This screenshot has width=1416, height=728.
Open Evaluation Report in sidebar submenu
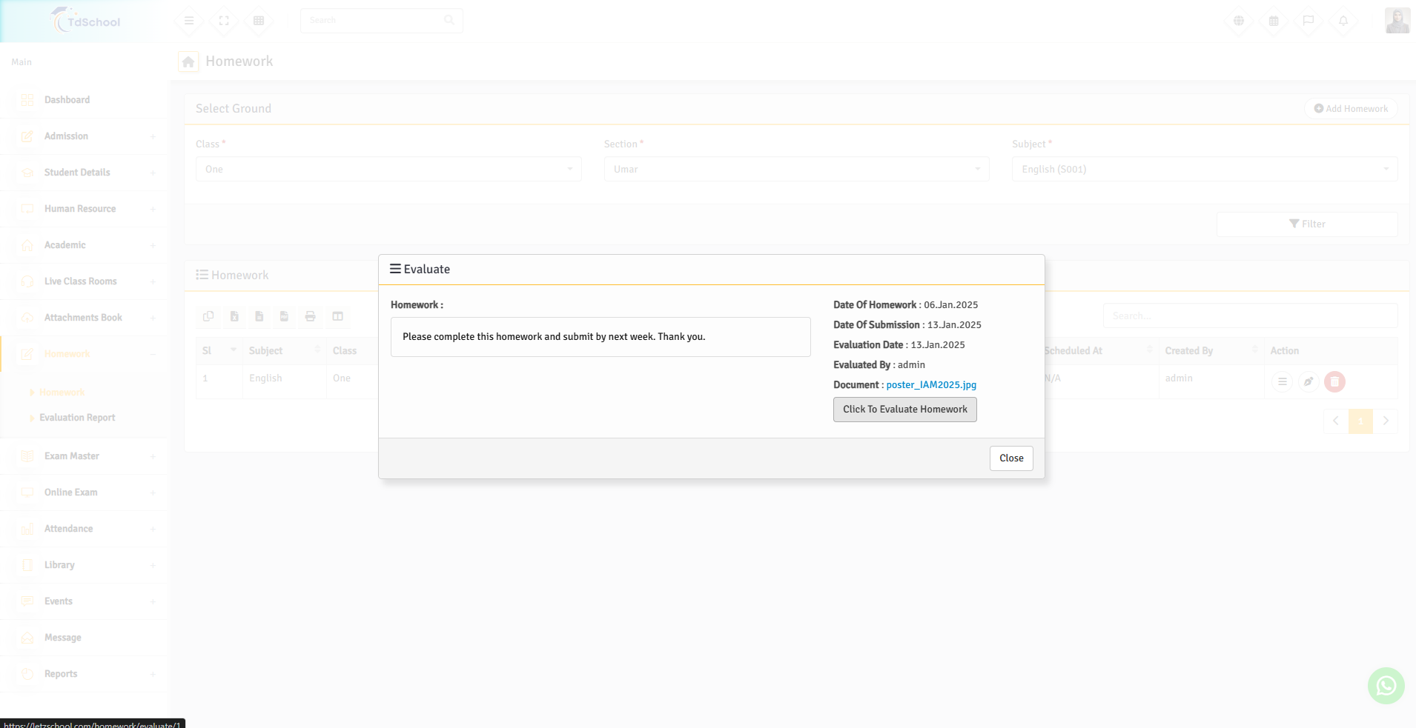[77, 418]
